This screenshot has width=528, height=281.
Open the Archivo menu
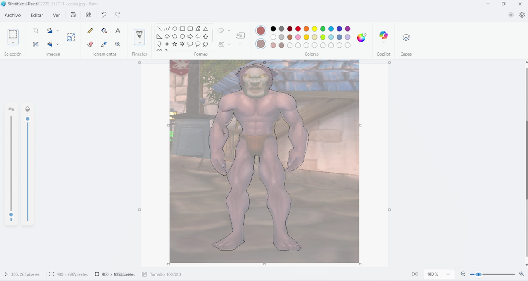pyautogui.click(x=12, y=15)
